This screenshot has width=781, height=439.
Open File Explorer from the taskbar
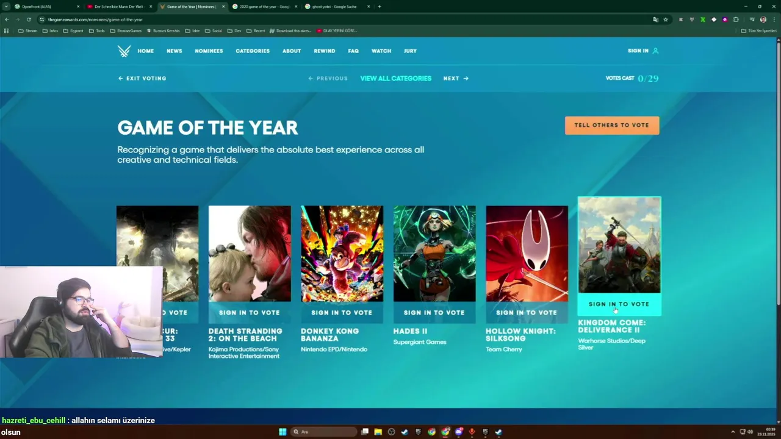coord(378,432)
